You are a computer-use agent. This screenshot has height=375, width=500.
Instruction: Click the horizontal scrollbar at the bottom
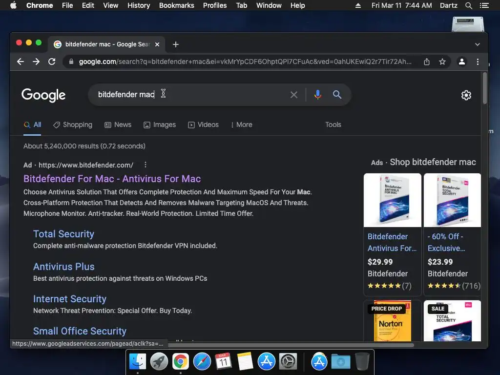click(x=291, y=345)
